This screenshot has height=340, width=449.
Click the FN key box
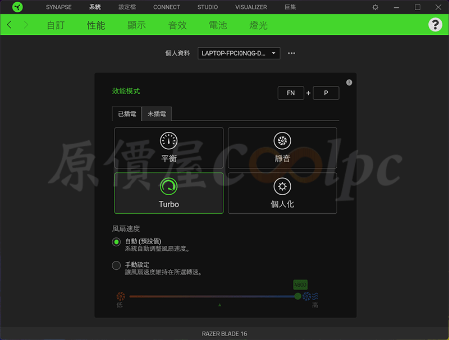291,93
